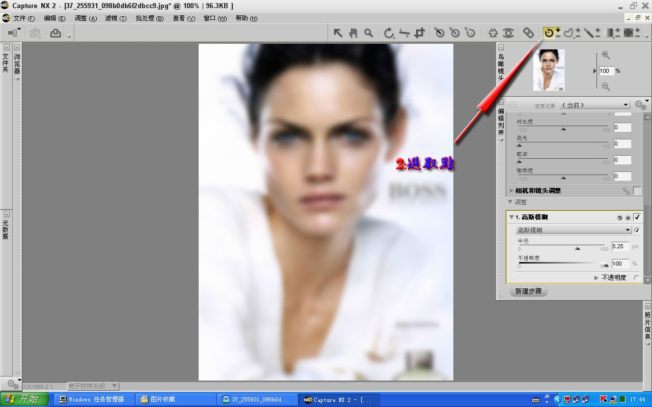652x407 pixels.
Task: Collapse the 鸟瞰镜头 panel
Action: coord(501,48)
